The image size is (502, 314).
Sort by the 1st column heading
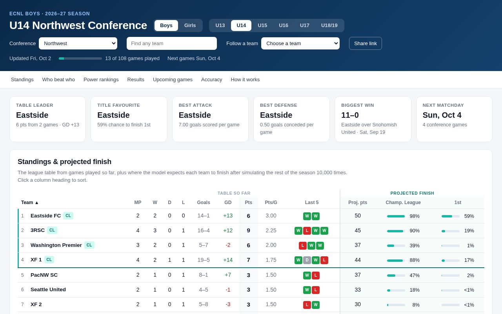(458, 203)
